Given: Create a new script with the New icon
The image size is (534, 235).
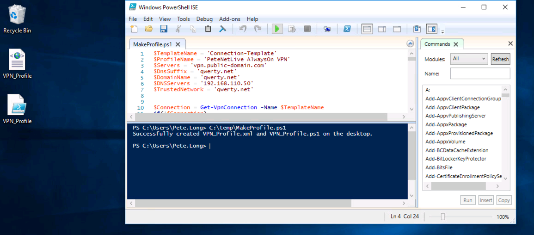Looking at the screenshot, I should click(x=134, y=29).
